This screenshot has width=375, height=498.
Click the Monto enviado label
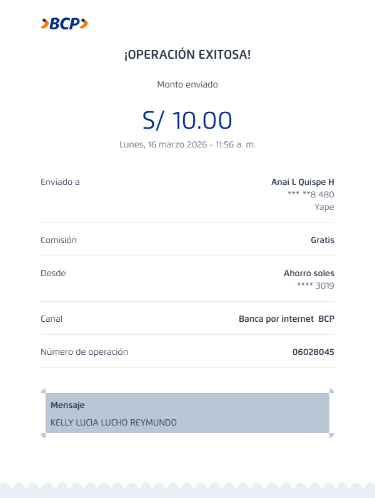coord(187,84)
